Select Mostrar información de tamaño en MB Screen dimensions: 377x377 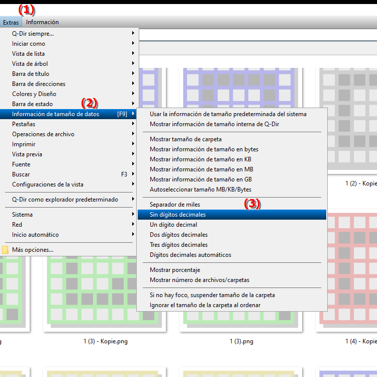tap(232, 169)
